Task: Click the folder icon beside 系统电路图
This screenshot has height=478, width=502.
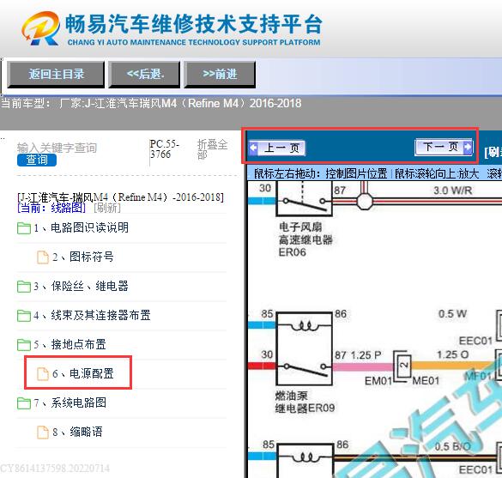Action: click(x=24, y=403)
